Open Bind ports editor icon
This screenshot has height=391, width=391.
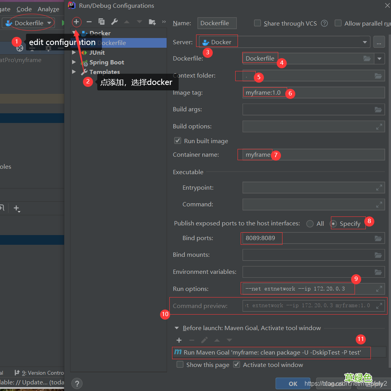coord(378,239)
